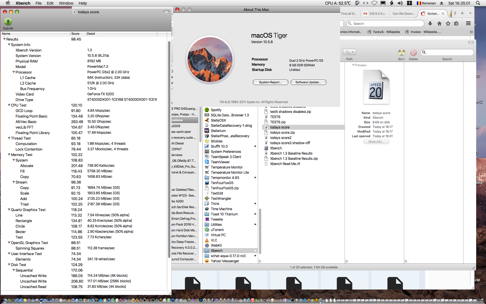The width and height of the screenshot is (486, 304).
Task: Open the Edit menu
Action: 50,3
